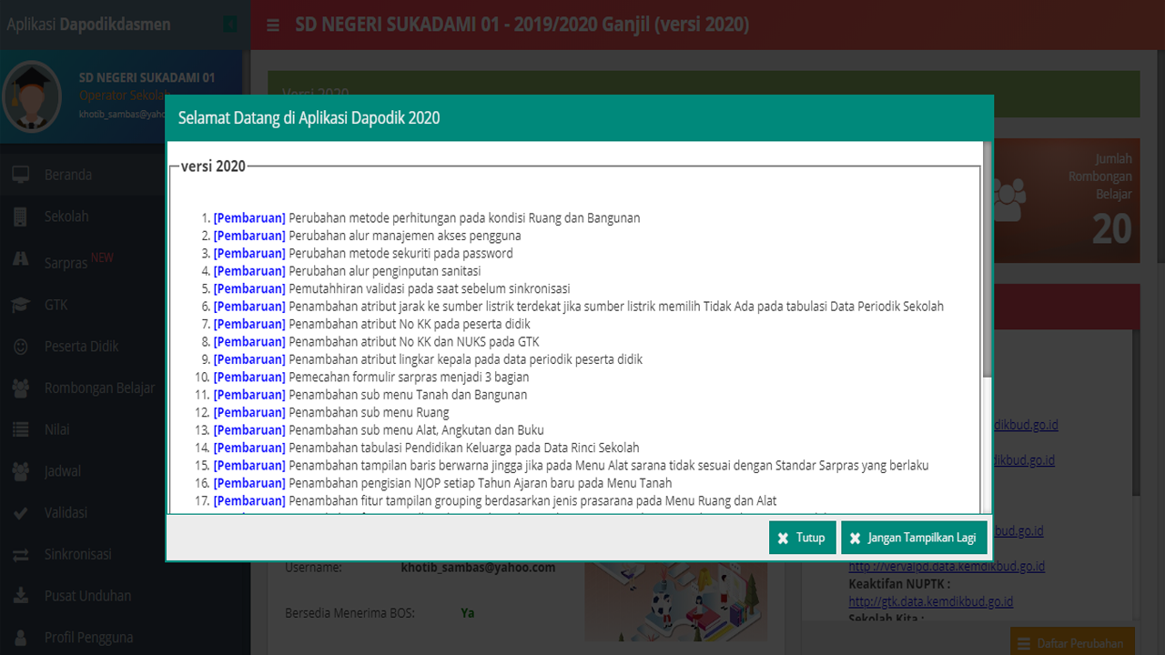Click the people icon on the Jumlah Rombongan Belajar card
Screen dimensions: 1165x655
point(1008,198)
